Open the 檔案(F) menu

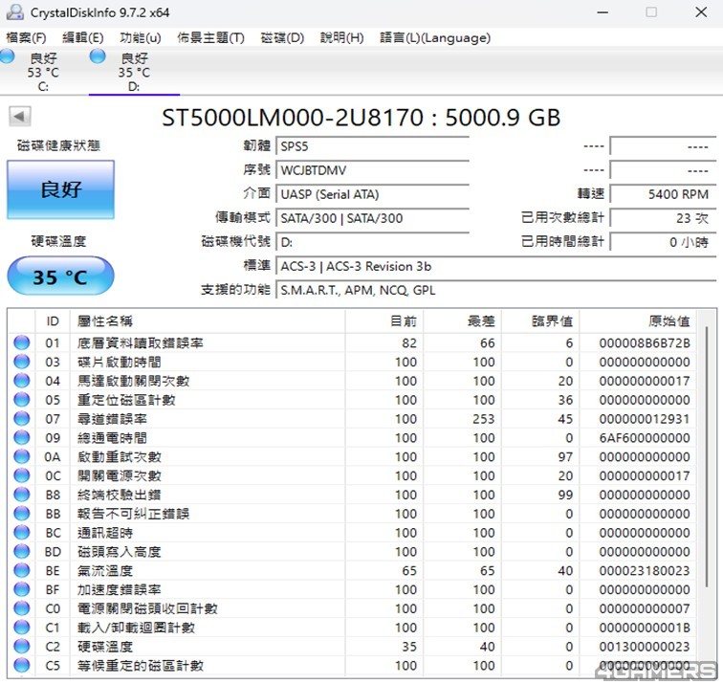(x=26, y=38)
